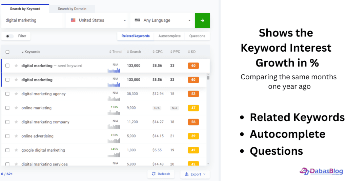This screenshot has width=347, height=181.
Task: Star the digital marketing agency keyword
Action: tap(16, 94)
